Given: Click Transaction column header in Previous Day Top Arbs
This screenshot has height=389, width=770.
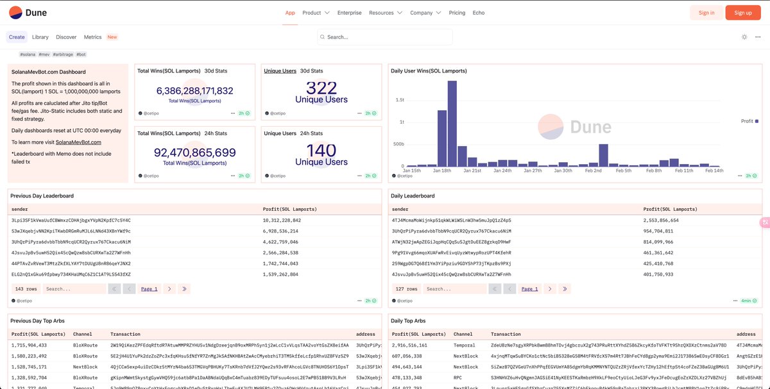Looking at the screenshot, I should click(126, 334).
